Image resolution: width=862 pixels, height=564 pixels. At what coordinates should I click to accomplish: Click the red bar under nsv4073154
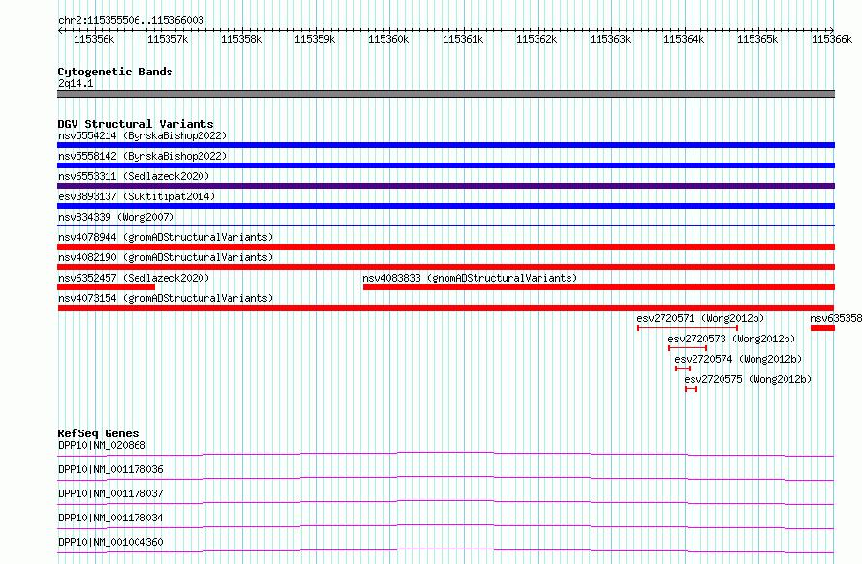(x=446, y=308)
